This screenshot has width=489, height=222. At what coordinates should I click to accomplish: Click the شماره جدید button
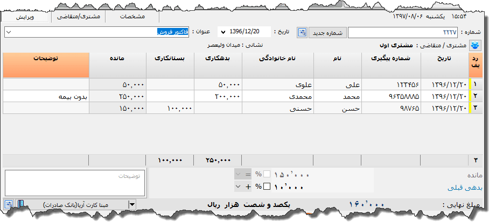(x=327, y=32)
